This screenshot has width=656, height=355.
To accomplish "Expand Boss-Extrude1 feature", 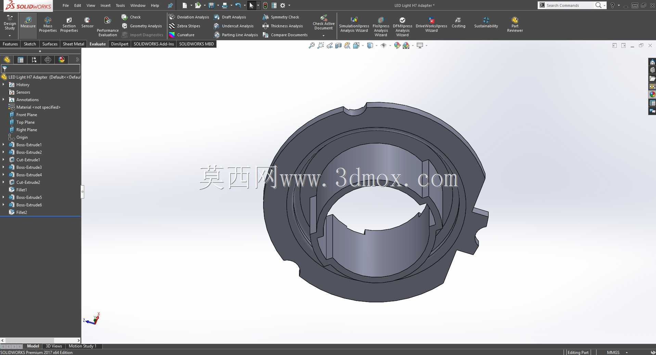I will 3,145.
